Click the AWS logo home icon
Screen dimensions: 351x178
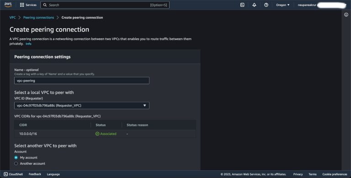tap(8, 5)
